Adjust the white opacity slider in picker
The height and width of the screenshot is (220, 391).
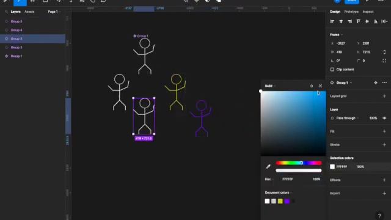[299, 170]
